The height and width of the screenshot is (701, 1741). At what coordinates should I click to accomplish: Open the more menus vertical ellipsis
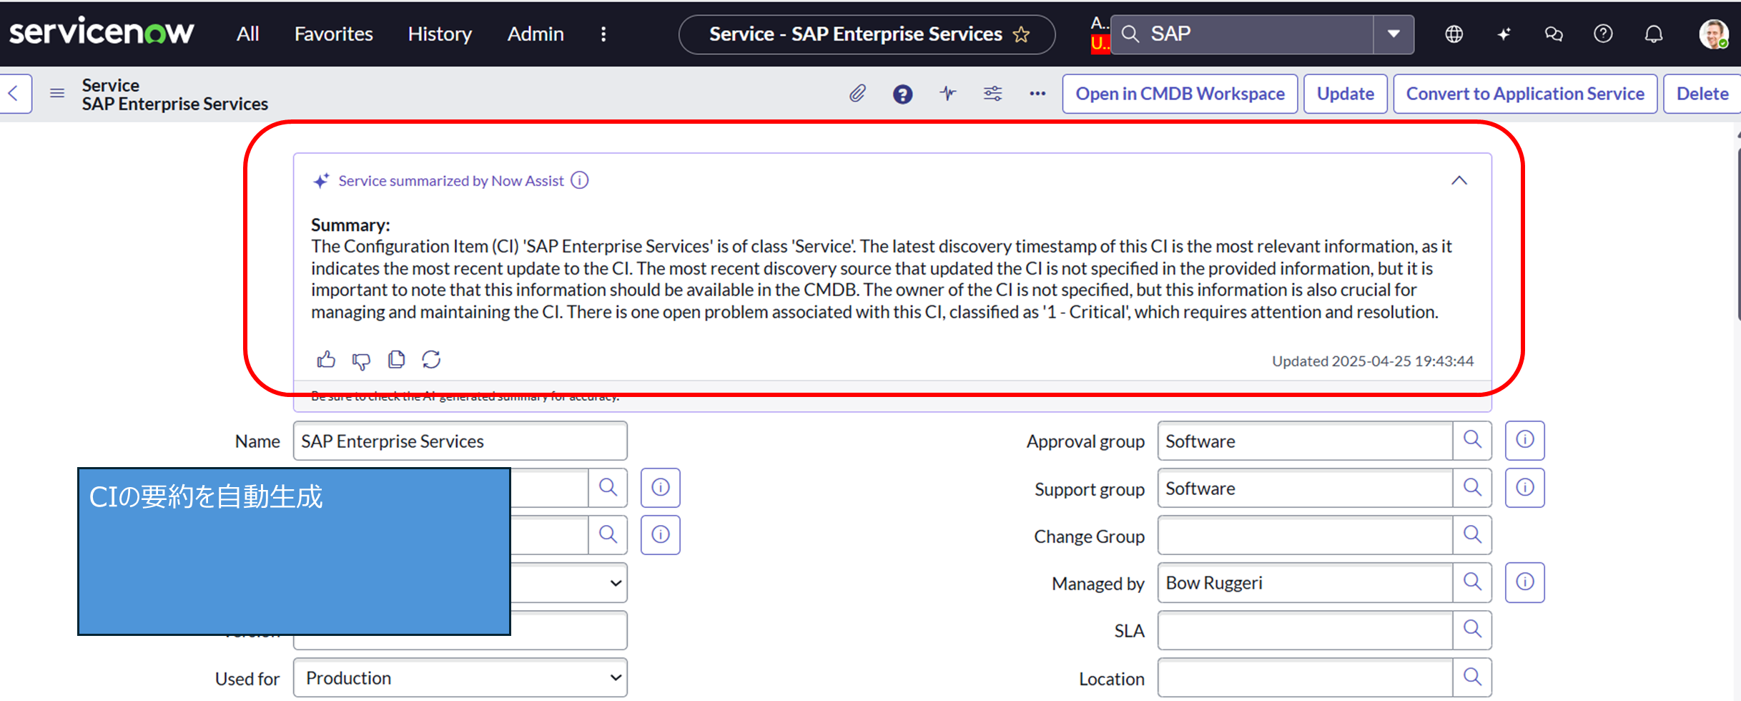(603, 34)
